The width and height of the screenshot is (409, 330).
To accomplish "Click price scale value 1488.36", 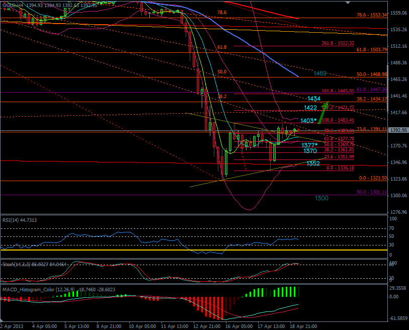I will [x=398, y=62].
